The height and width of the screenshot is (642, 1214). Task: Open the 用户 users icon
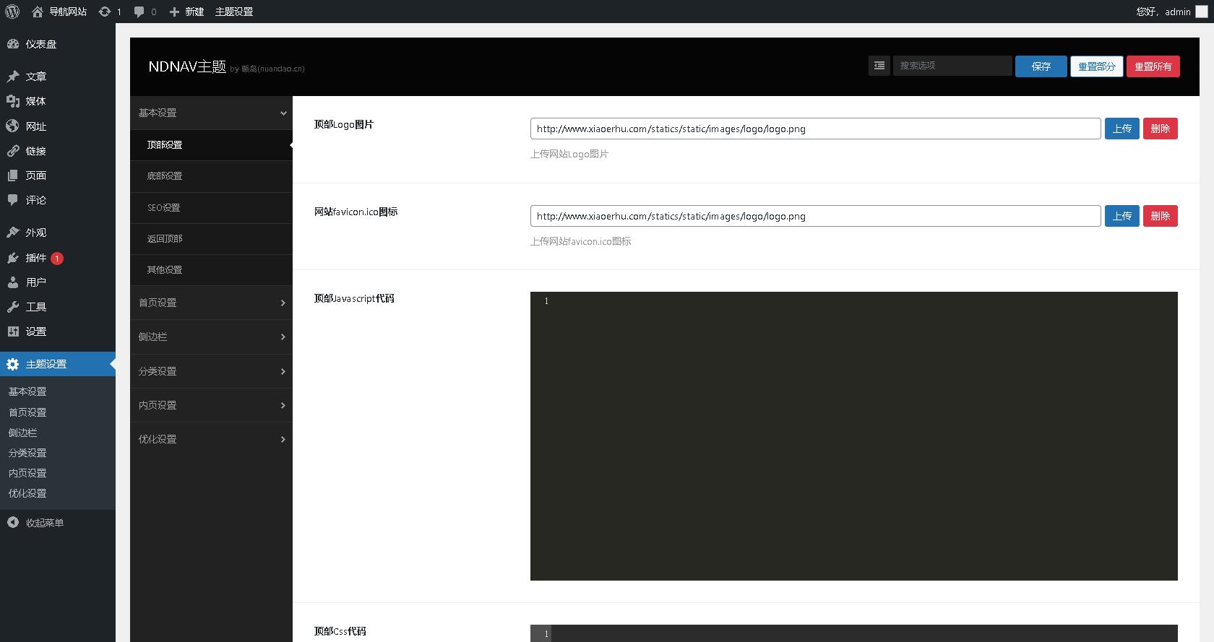click(x=13, y=282)
